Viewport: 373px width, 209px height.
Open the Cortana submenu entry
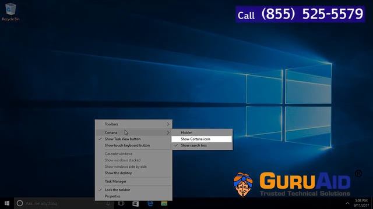[x=133, y=132]
